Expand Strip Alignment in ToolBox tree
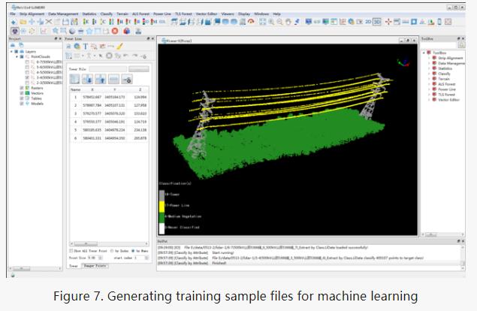 (x=429, y=58)
